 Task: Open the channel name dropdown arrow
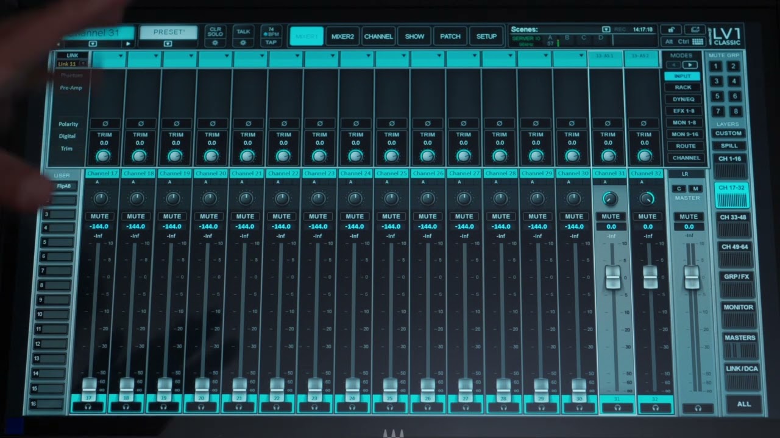click(x=93, y=44)
